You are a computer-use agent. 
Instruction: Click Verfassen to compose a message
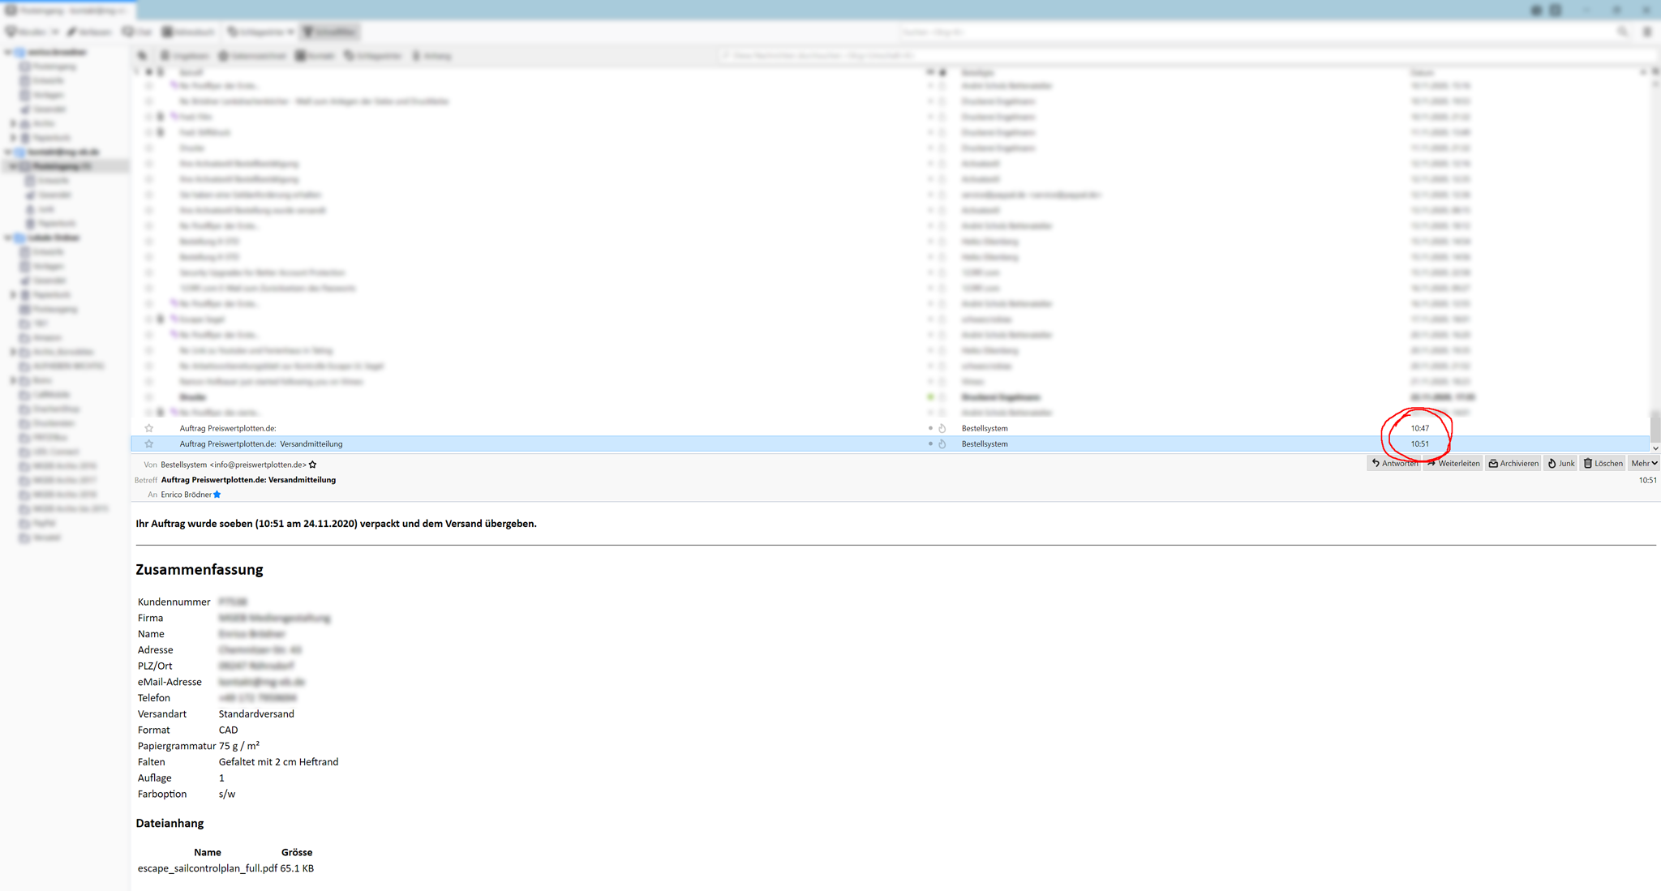pos(89,32)
